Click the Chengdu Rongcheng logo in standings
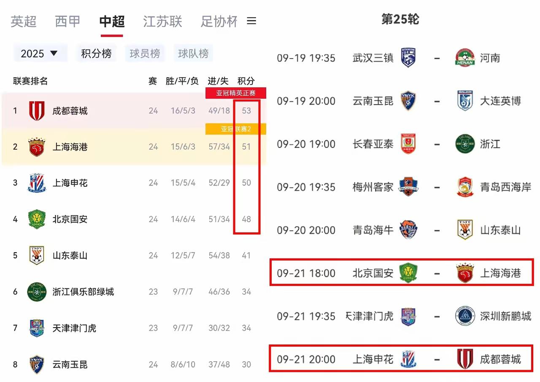 pyautogui.click(x=37, y=111)
